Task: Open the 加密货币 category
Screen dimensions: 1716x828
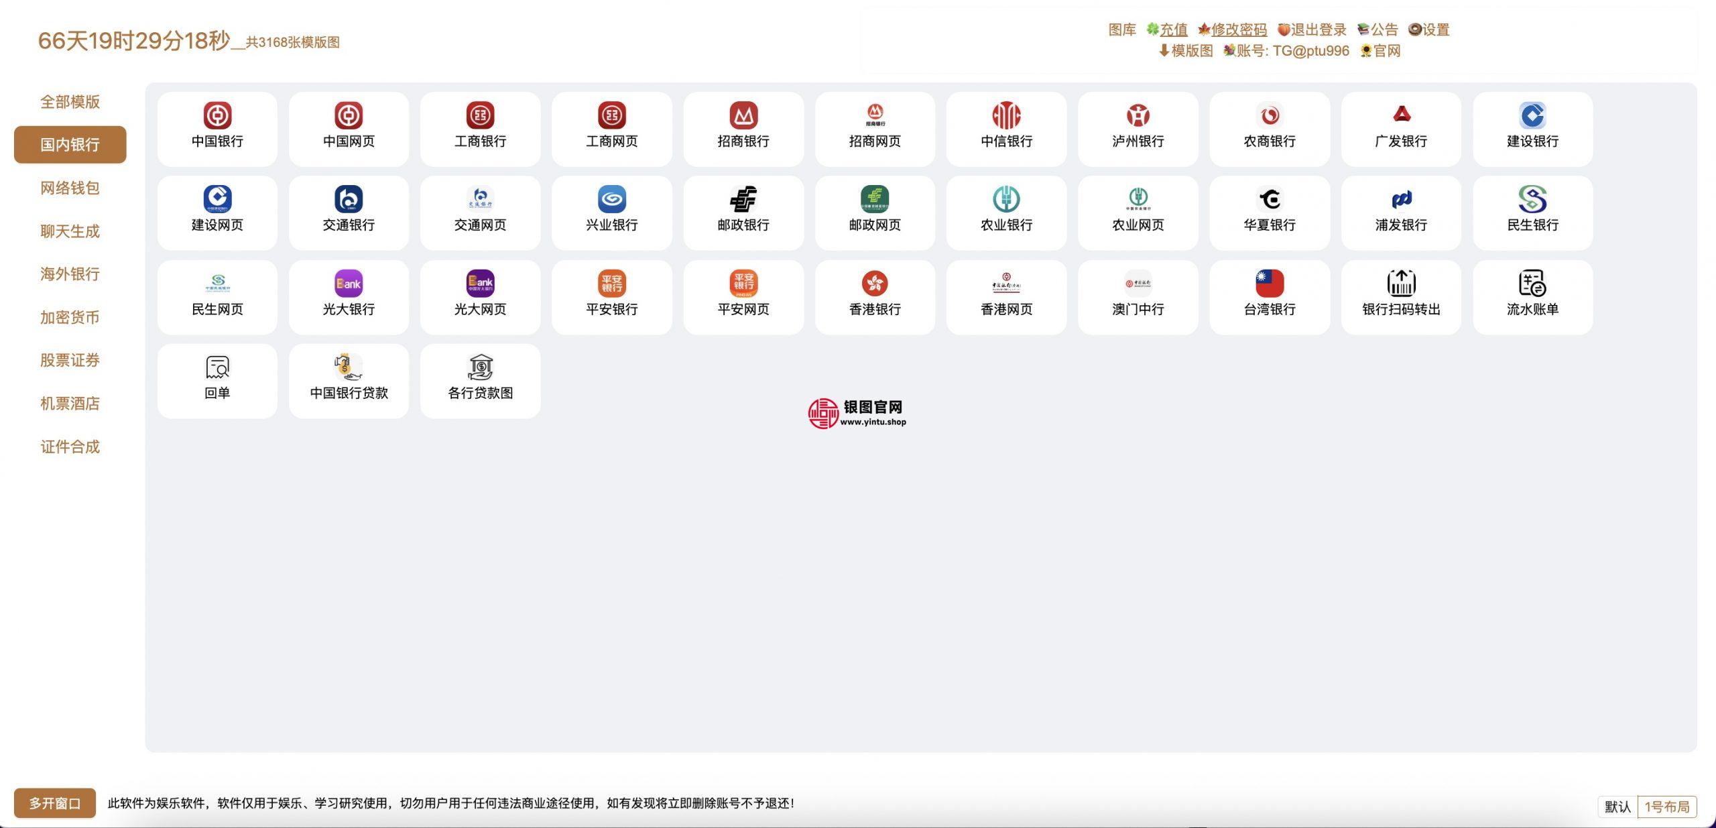Action: click(x=70, y=317)
